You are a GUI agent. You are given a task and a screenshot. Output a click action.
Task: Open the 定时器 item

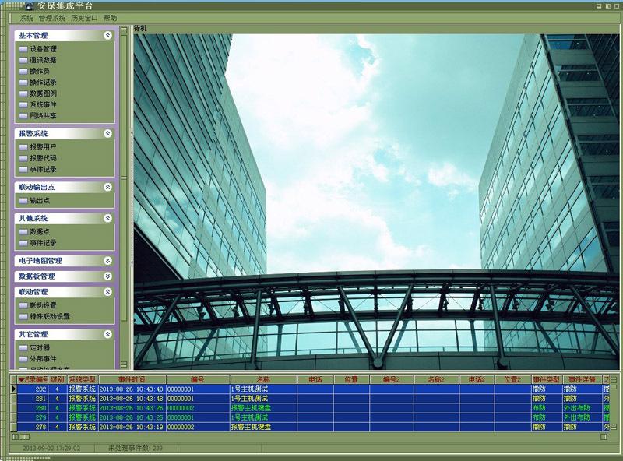40,347
